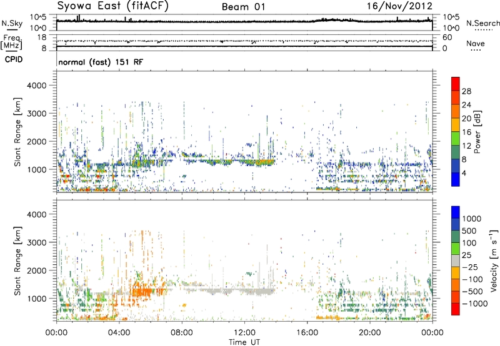Click the power colorbar's '12' label
This screenshot has width=500, height=346.
(466, 146)
